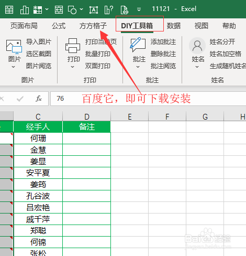
Task: Click 导入图片 button
Action: [39, 42]
